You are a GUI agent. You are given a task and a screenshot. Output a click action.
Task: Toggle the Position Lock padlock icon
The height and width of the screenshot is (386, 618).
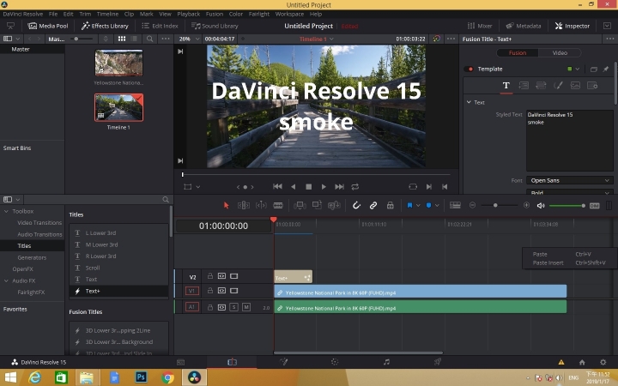pos(390,205)
